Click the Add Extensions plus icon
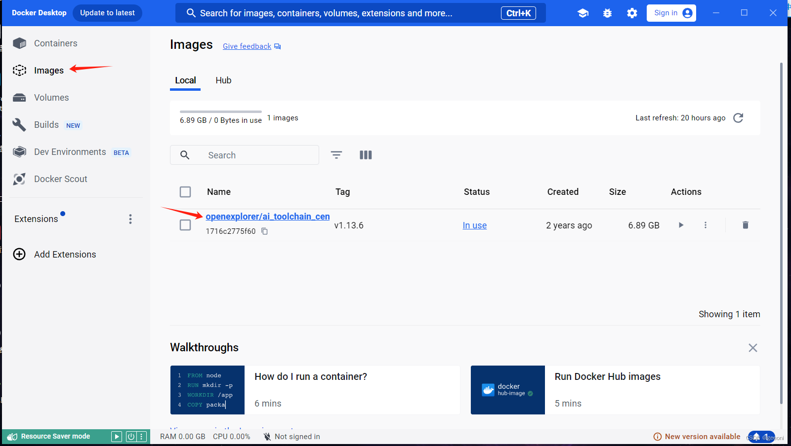The height and width of the screenshot is (446, 791). coord(19,254)
